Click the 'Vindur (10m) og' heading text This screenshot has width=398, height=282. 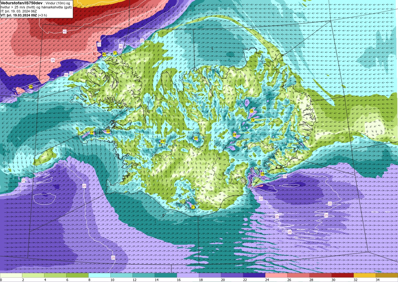58,3
